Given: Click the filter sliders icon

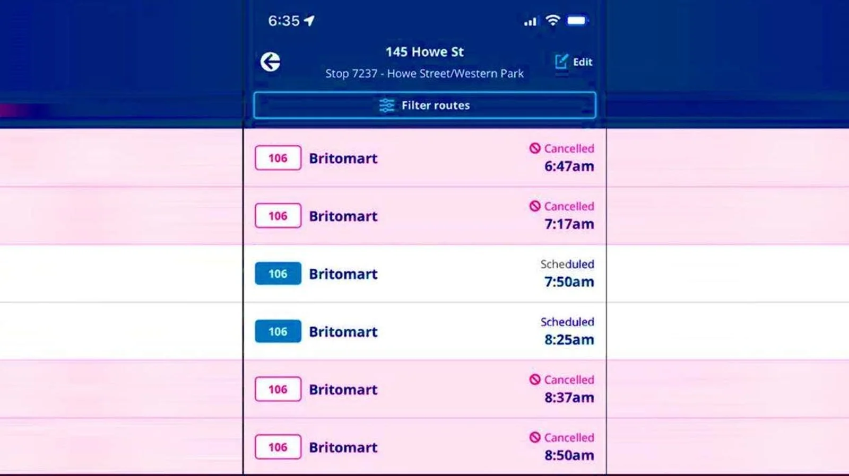Looking at the screenshot, I should (x=387, y=105).
